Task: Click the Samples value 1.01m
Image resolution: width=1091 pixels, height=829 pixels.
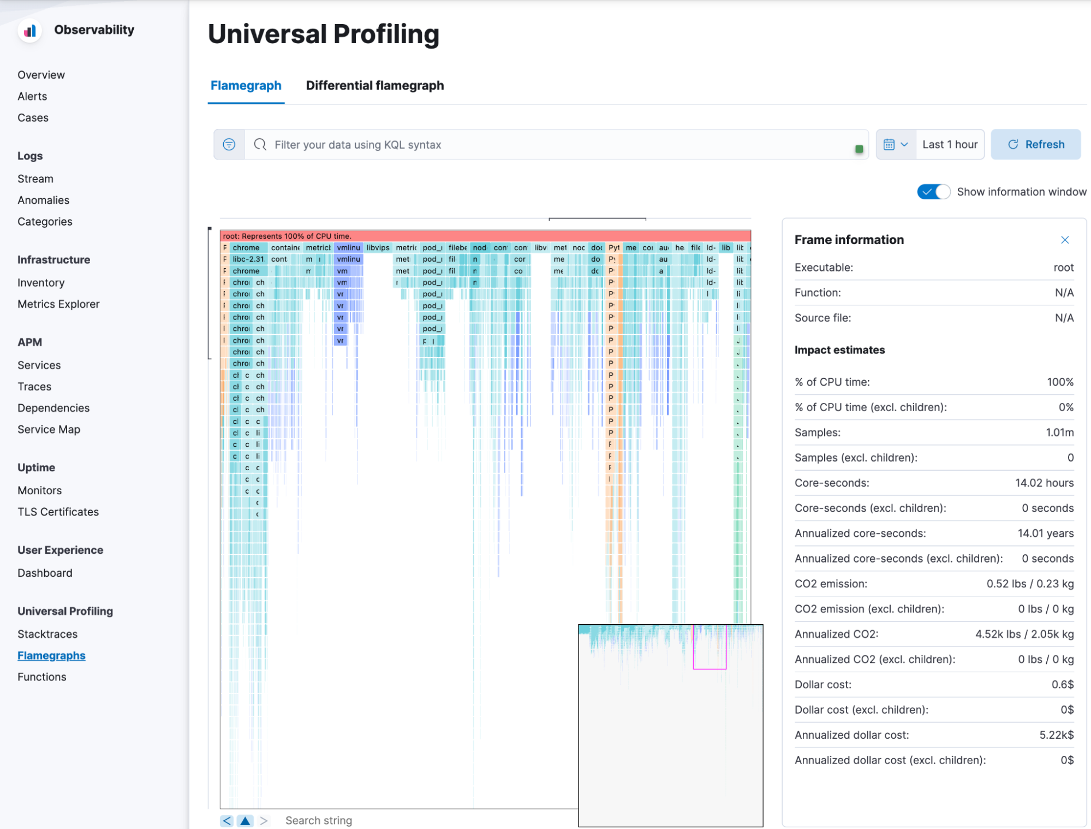Action: pos(1059,433)
